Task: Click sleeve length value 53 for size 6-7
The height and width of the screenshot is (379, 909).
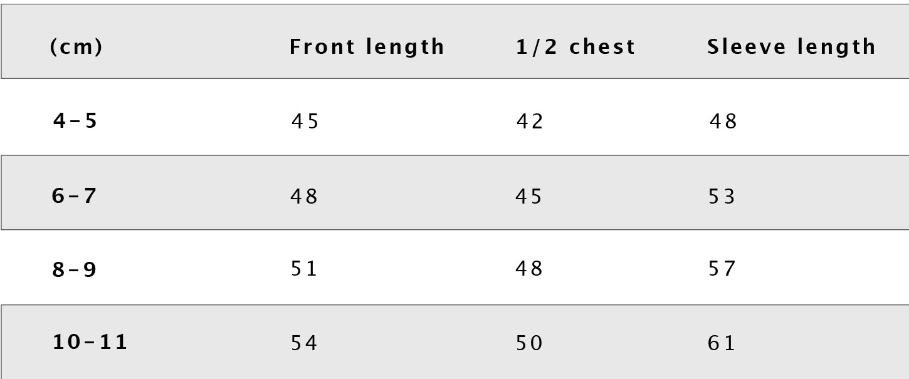Action: 722,197
